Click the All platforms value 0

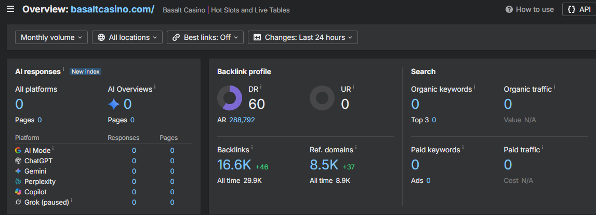click(19, 104)
